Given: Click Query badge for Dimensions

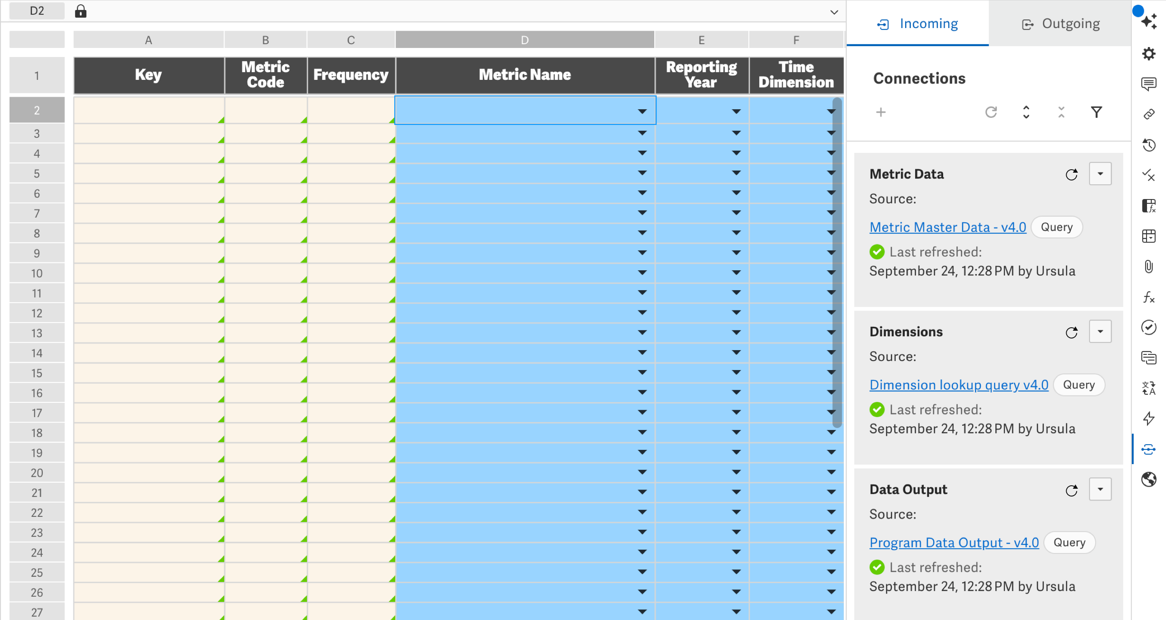Looking at the screenshot, I should coord(1079,385).
